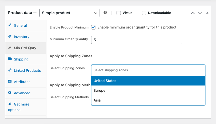Open the Min Ord Qnty tab
This screenshot has height=124, width=216.
pos(25,48)
